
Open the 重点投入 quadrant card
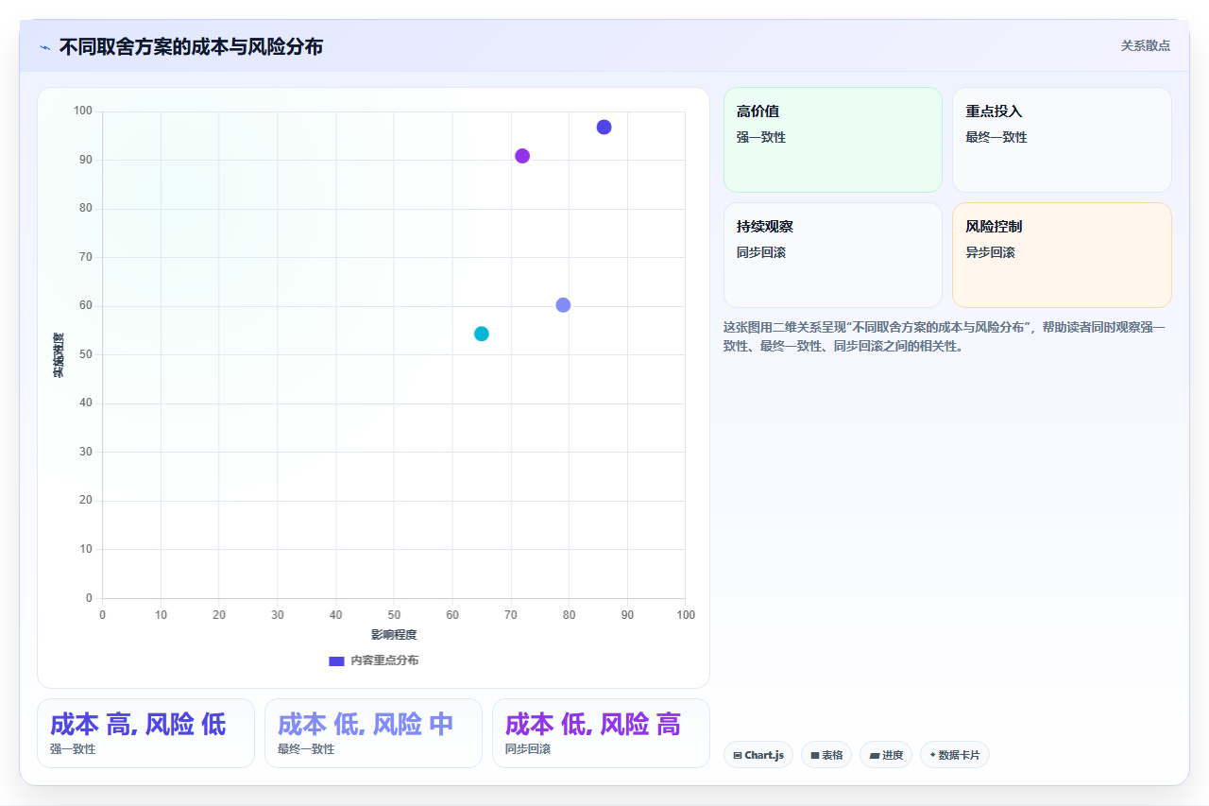coord(1062,140)
